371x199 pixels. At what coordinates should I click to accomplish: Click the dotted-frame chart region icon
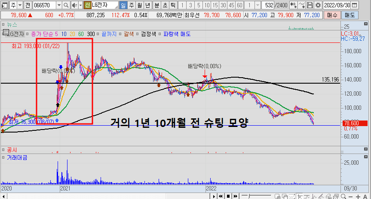pyautogui.click(x=292, y=196)
